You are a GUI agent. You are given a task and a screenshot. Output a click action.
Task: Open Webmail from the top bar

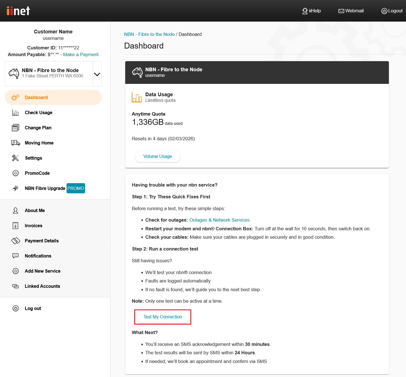click(351, 11)
